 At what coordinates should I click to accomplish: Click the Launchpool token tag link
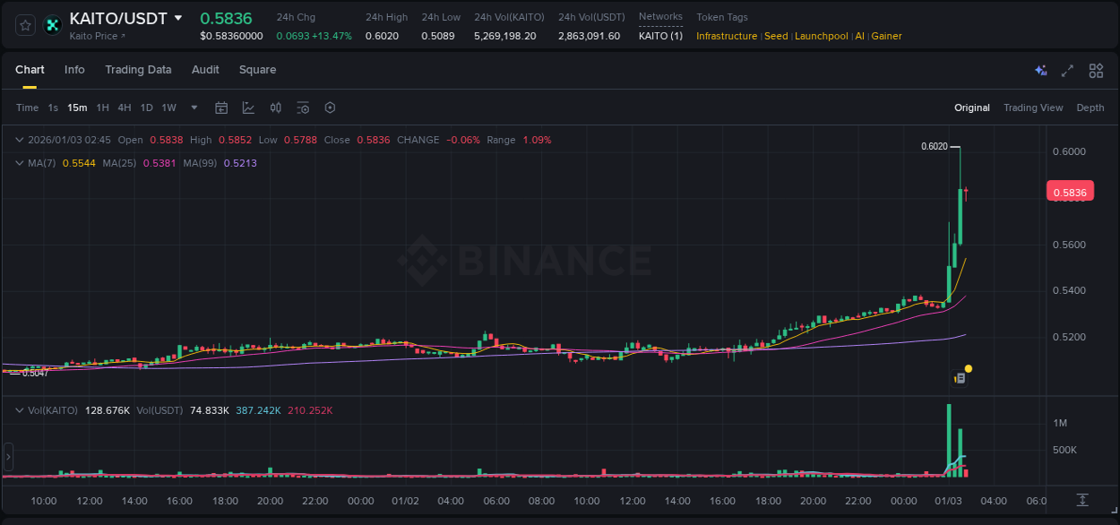[x=821, y=36]
